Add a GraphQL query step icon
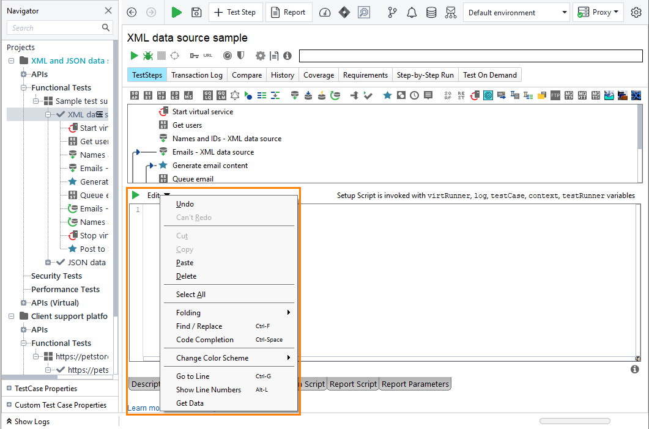Image resolution: width=649 pixels, height=429 pixels. point(208,95)
